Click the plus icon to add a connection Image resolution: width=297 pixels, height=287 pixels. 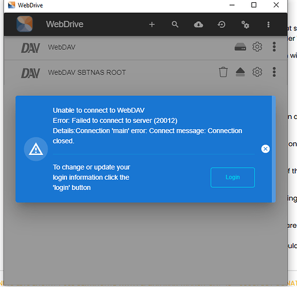coord(152,25)
